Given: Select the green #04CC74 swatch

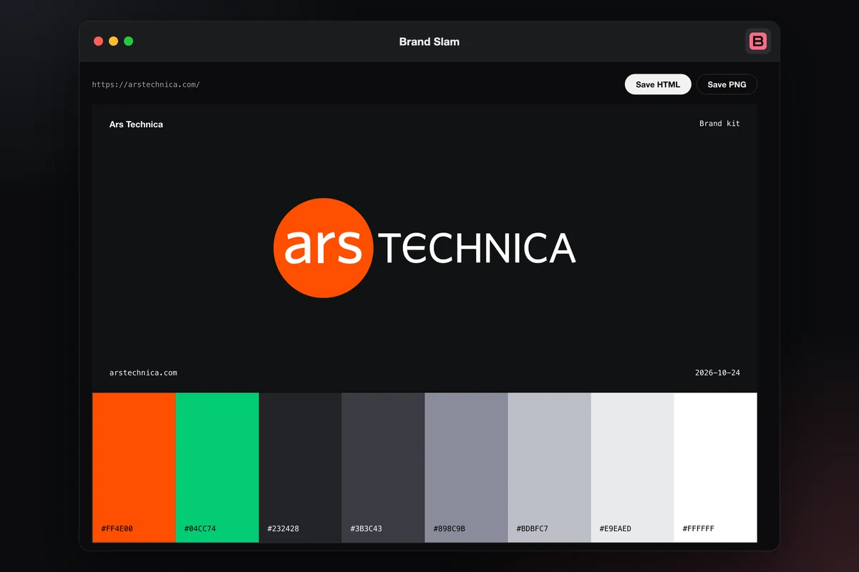Looking at the screenshot, I should coord(217,468).
